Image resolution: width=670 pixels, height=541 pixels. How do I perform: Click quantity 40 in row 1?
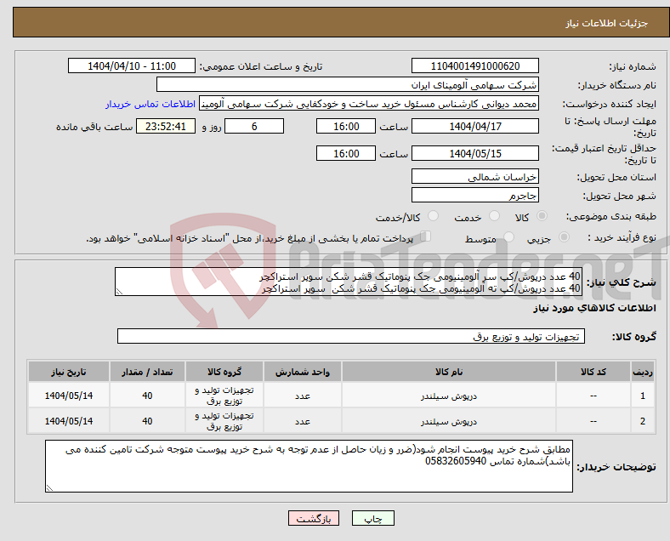[x=147, y=396]
